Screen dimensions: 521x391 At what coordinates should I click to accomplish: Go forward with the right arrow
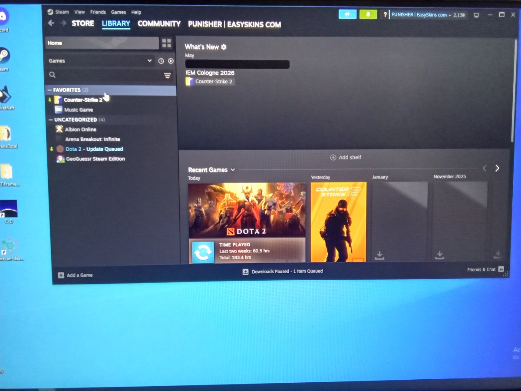(x=63, y=23)
